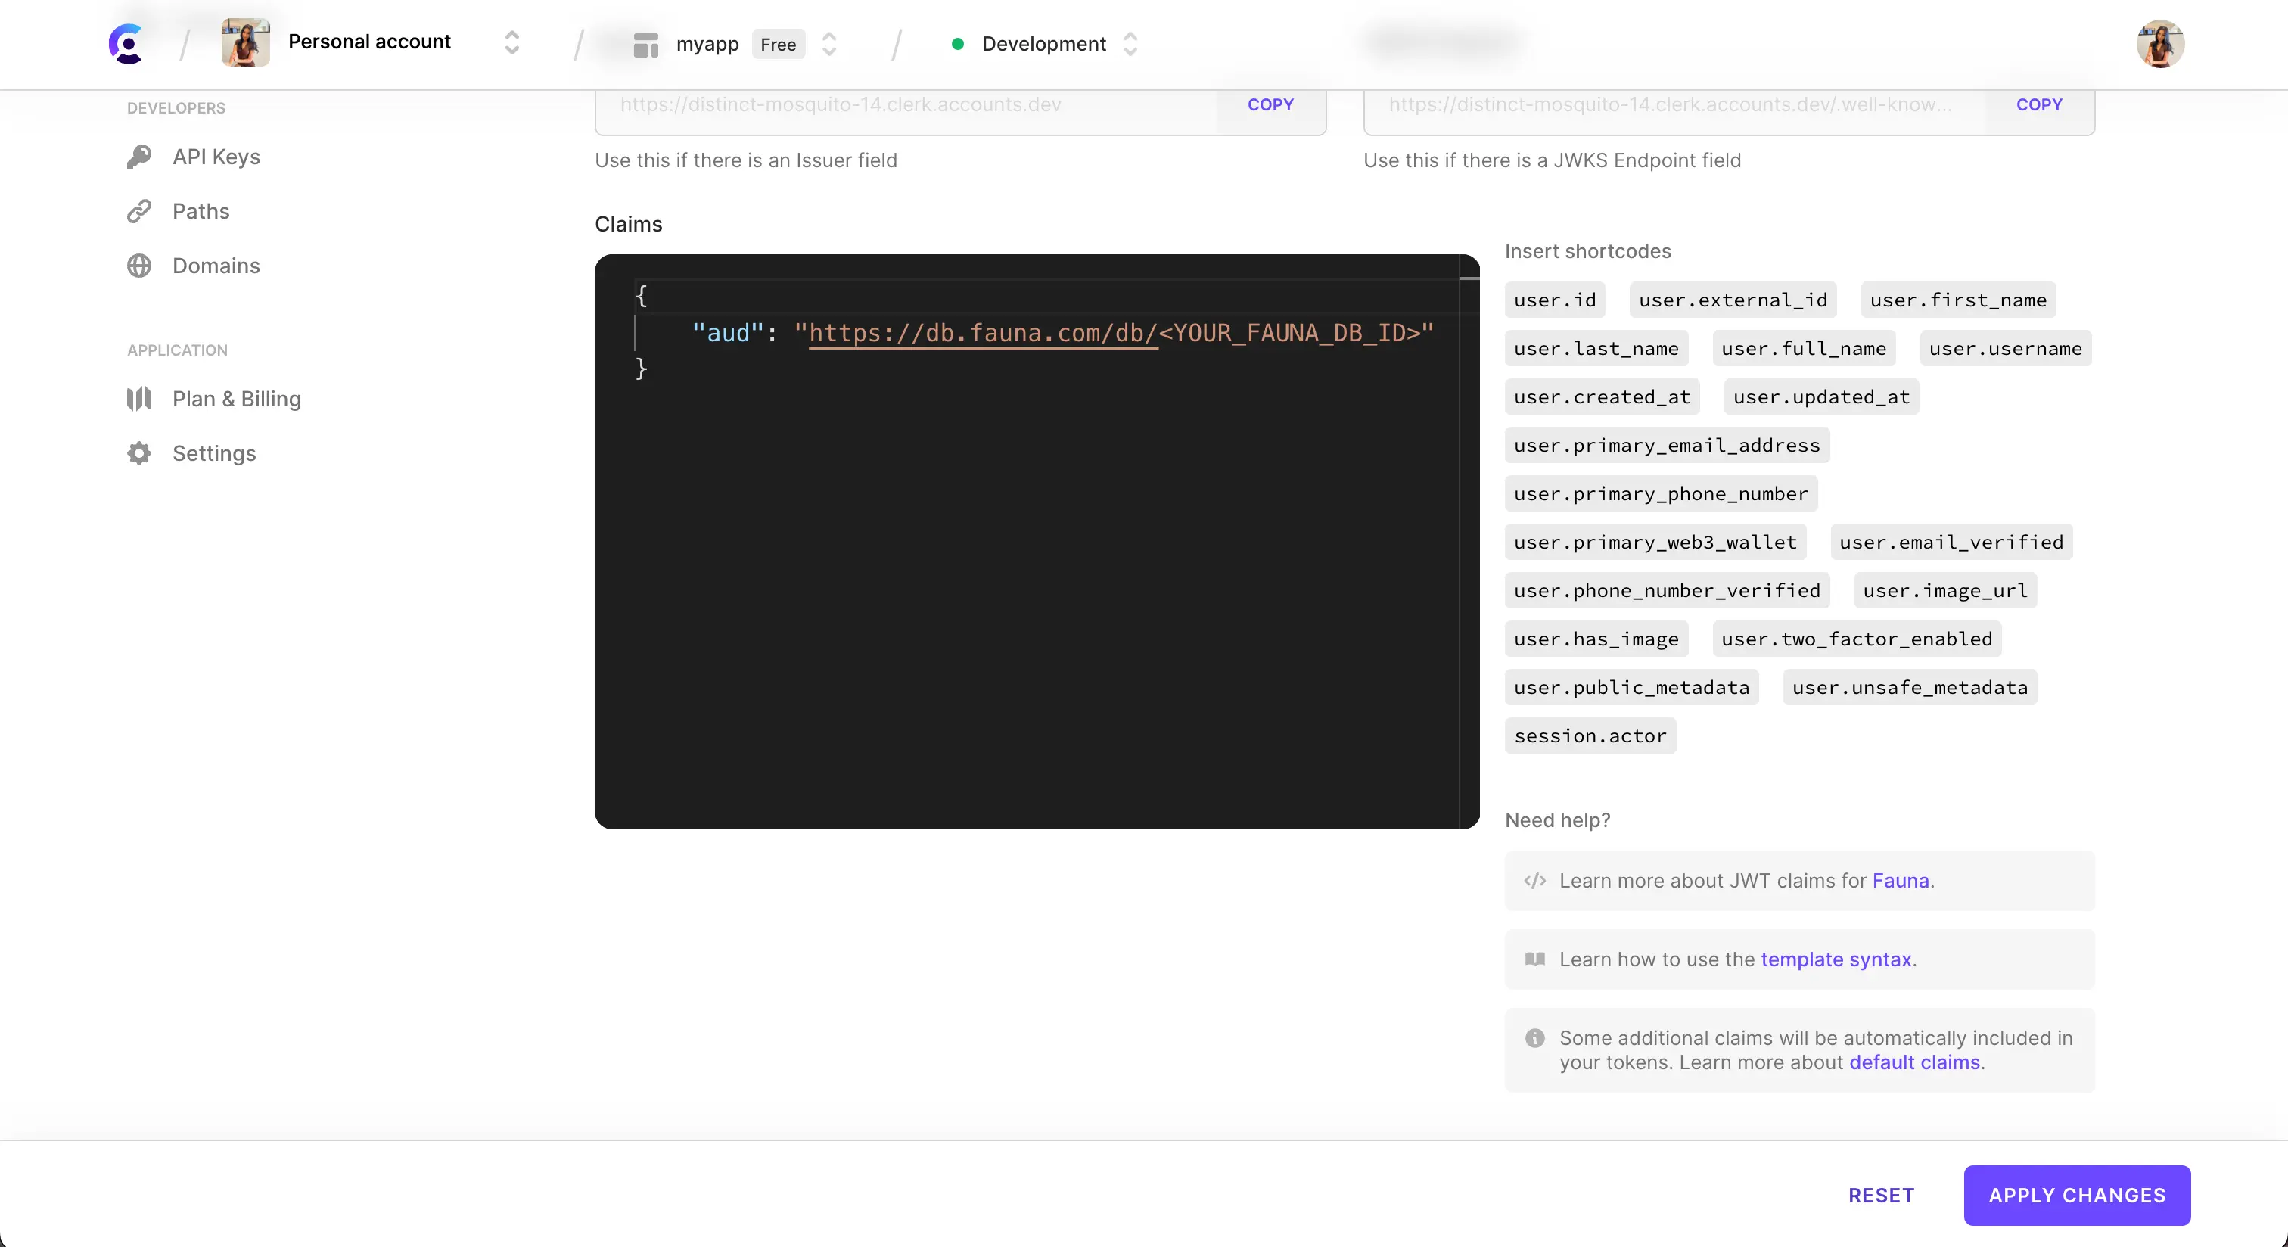The width and height of the screenshot is (2288, 1247).
Task: Open the myapp application switcher
Action: pyautogui.click(x=828, y=44)
